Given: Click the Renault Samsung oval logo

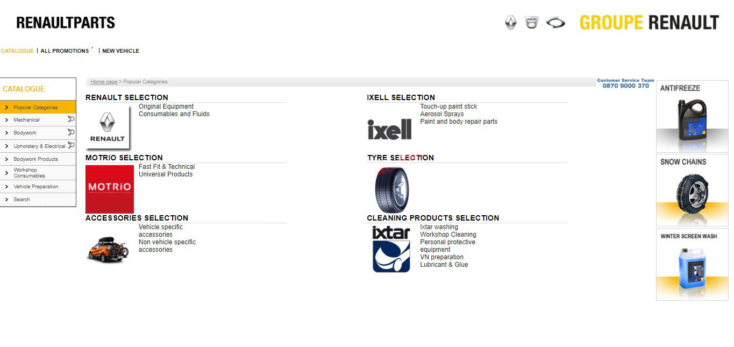Looking at the screenshot, I should (555, 23).
